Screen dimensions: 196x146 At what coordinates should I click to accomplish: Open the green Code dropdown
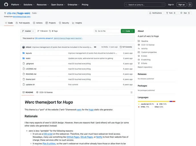(128, 31)
